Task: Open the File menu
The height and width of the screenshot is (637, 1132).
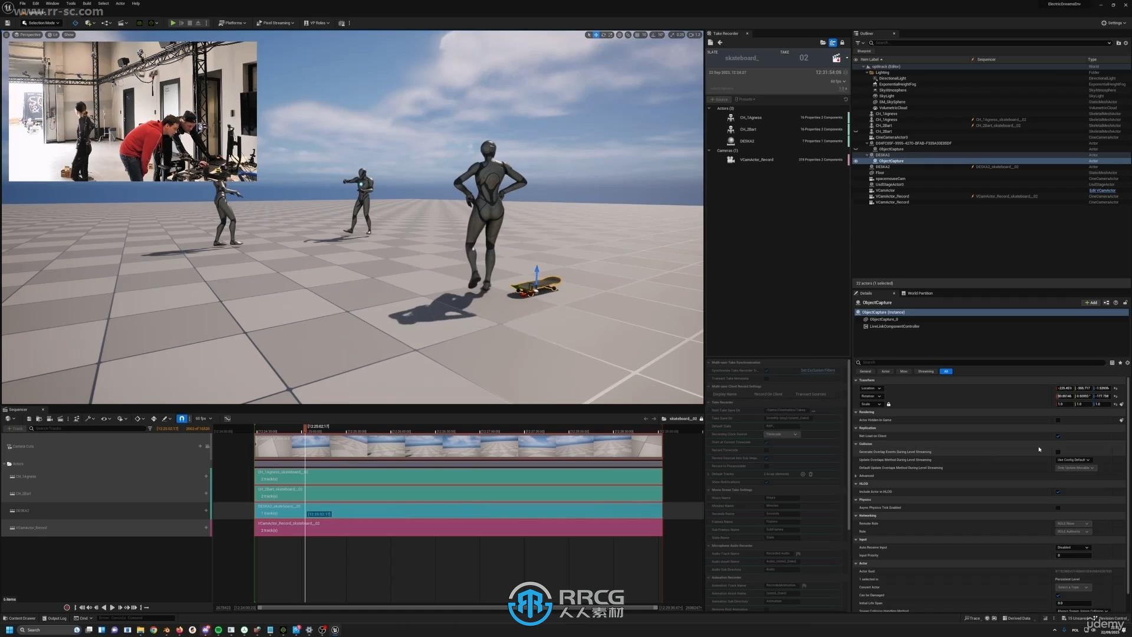Action: pos(22,4)
